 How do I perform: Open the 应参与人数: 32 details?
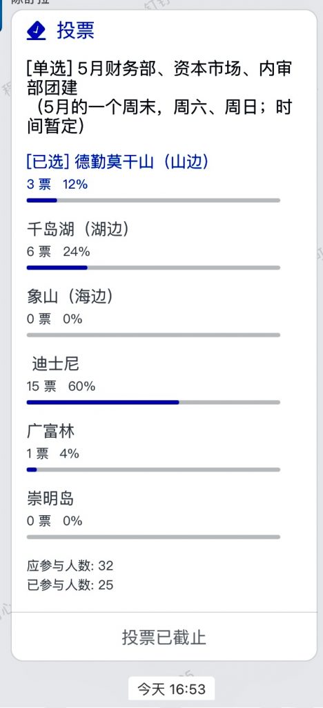(x=70, y=566)
